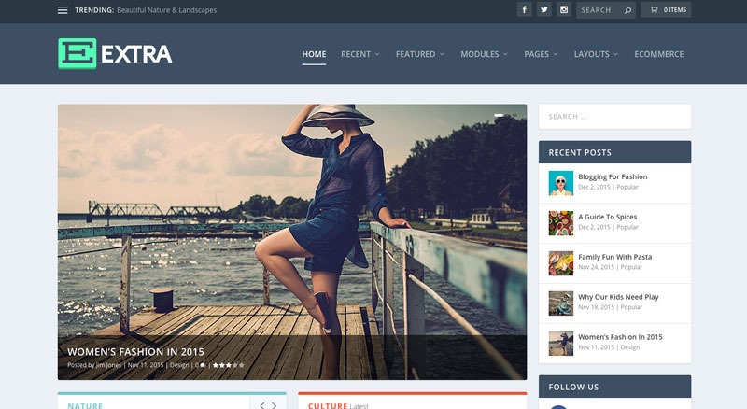Screen dimensions: 747x409
Task: Open the Twitter social link
Action: 543,10
